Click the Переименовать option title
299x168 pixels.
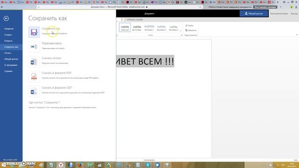[52, 43]
